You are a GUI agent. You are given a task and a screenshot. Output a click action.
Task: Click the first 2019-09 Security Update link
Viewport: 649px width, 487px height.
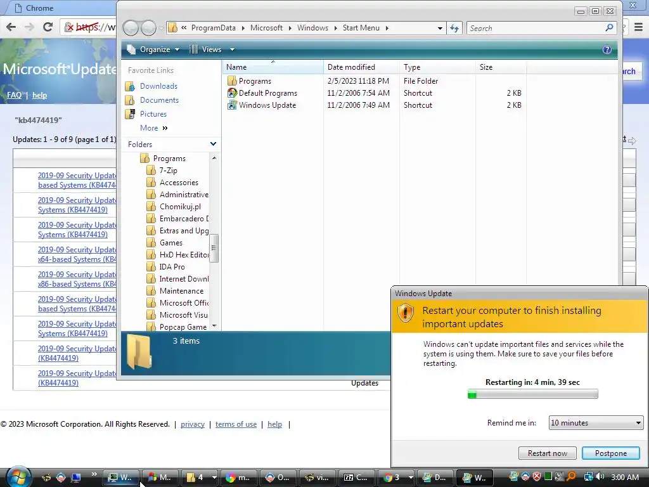(x=77, y=180)
